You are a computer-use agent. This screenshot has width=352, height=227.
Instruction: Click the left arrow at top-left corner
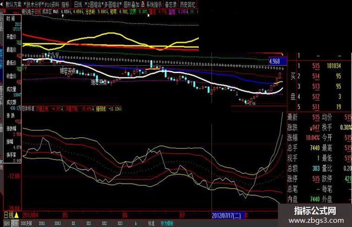(x=1, y=4)
